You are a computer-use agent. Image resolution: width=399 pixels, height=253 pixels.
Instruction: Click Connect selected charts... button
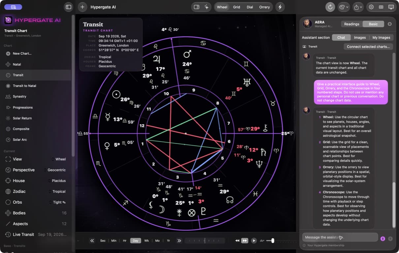[368, 47]
